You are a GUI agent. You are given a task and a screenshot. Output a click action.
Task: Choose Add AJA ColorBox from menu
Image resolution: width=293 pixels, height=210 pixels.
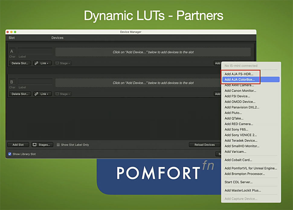[251, 80]
